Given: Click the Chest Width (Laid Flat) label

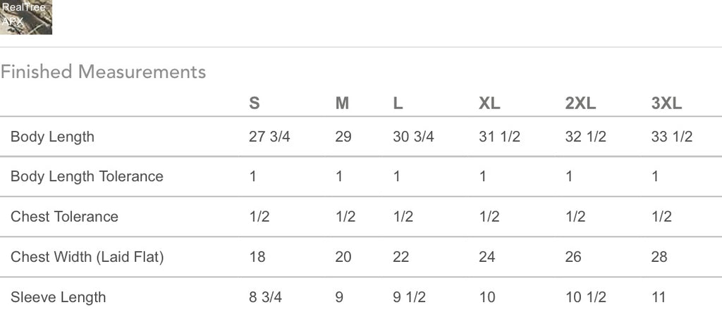Looking at the screenshot, I should 87,257.
